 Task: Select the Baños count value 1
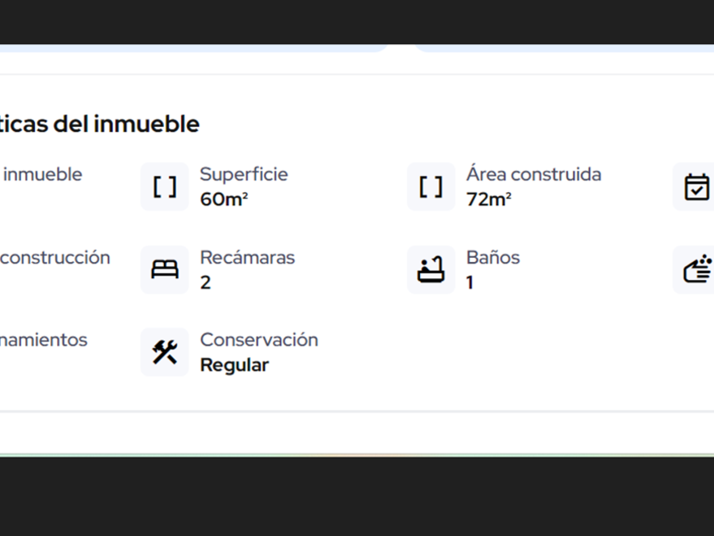click(470, 282)
